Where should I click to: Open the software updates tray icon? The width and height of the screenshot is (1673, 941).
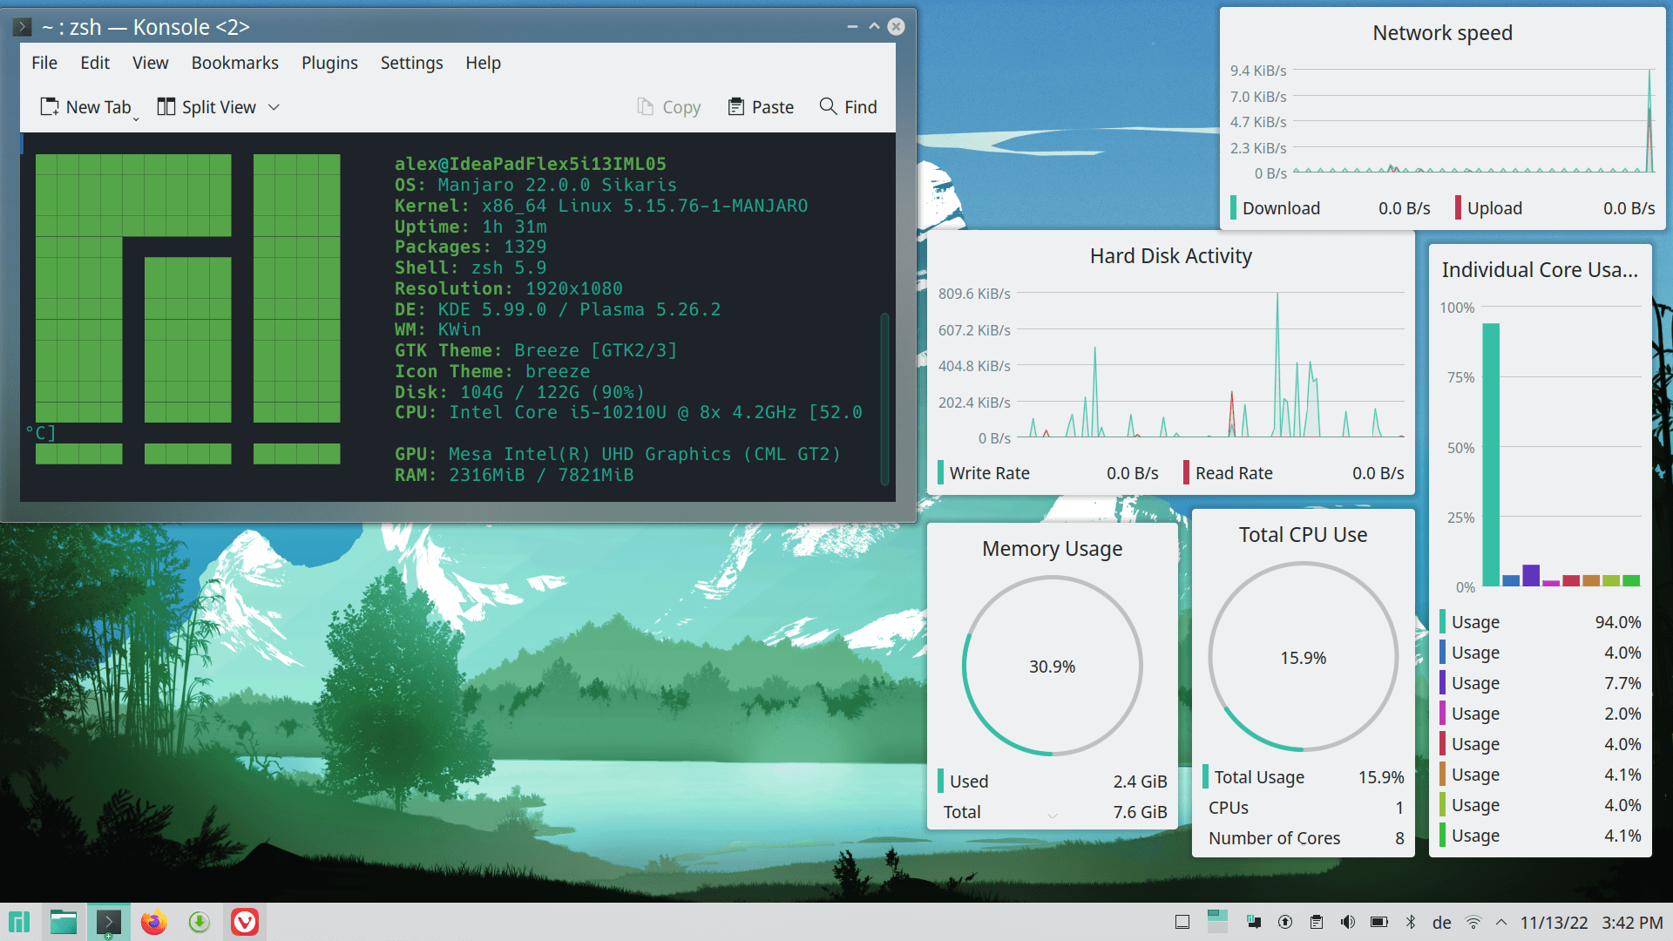coord(1285,922)
